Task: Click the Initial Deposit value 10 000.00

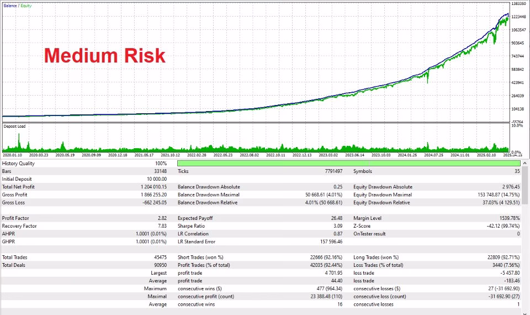Action: pos(156,179)
